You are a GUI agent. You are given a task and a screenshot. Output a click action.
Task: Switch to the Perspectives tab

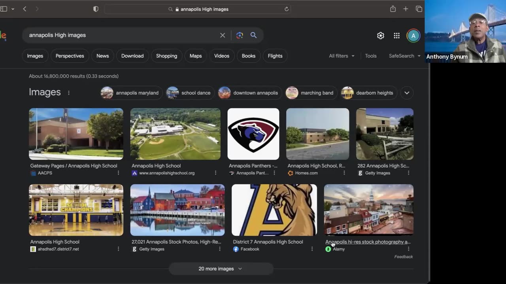[70, 56]
